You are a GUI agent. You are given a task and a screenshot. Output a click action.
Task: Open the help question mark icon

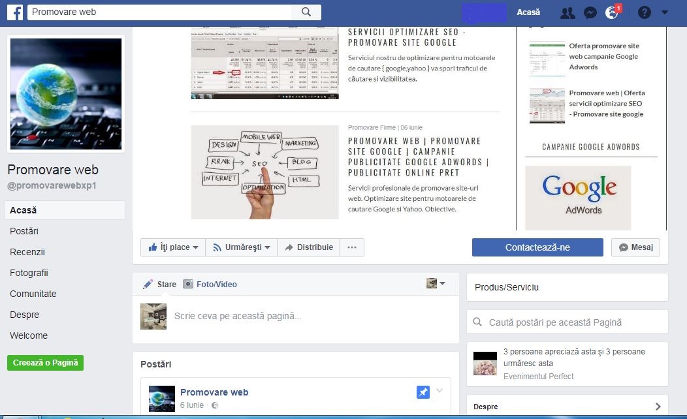(644, 12)
